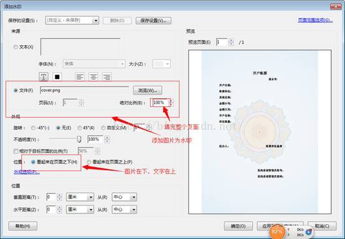Click the blue plus icon on the floating widget
This screenshot has height=239, width=345.
click(309, 232)
